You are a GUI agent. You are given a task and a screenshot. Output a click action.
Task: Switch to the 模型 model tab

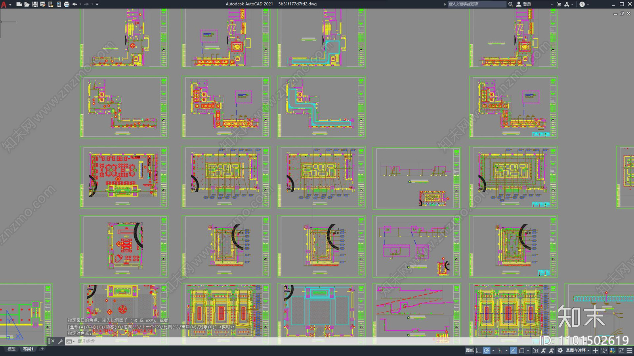coord(11,349)
